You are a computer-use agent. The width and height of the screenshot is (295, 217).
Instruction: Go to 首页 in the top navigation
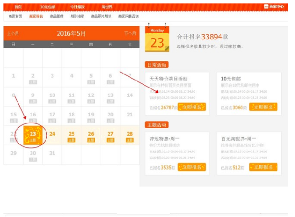18,7
